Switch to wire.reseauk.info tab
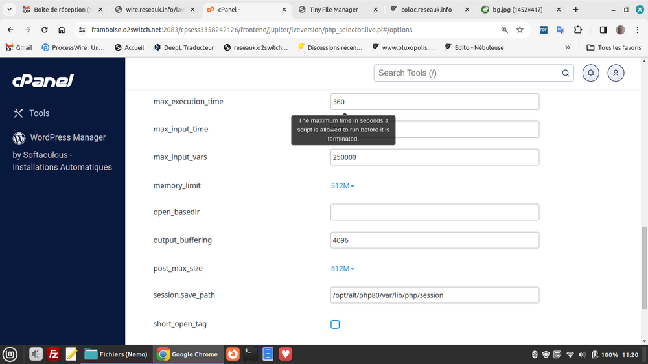This screenshot has width=648, height=364. [155, 10]
